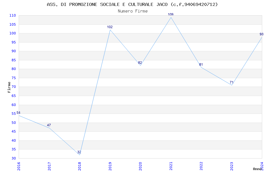The height and width of the screenshot is (172, 265).
Task: Click x-axis year 2021
Action: coord(171,166)
